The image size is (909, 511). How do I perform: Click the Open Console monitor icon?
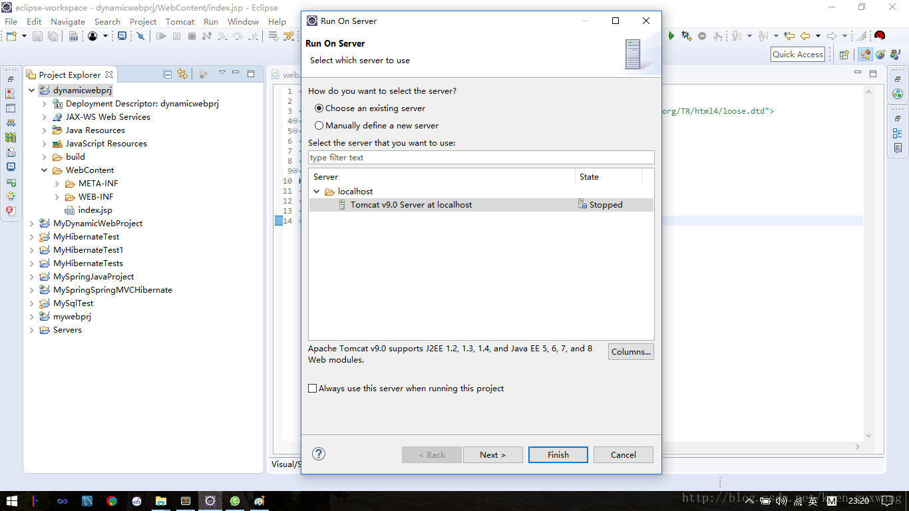(122, 36)
